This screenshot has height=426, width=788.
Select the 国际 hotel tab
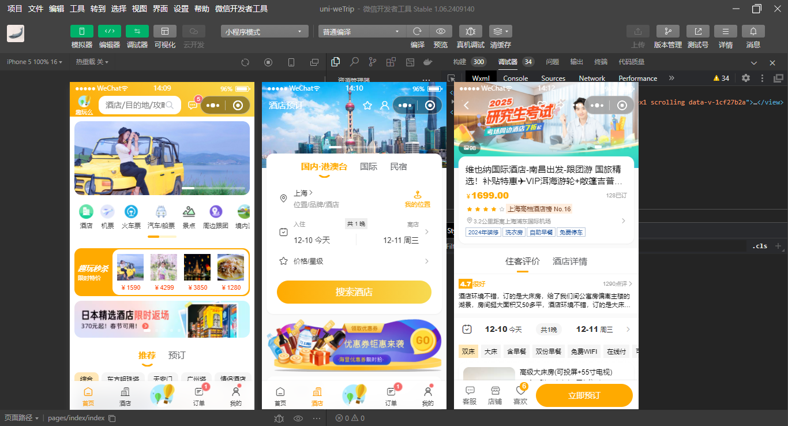point(369,166)
